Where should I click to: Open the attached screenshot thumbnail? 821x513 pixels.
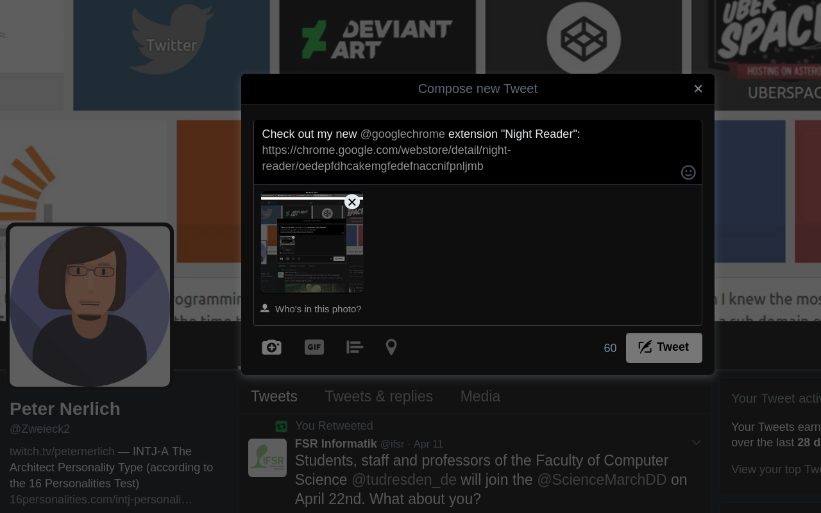pyautogui.click(x=312, y=242)
